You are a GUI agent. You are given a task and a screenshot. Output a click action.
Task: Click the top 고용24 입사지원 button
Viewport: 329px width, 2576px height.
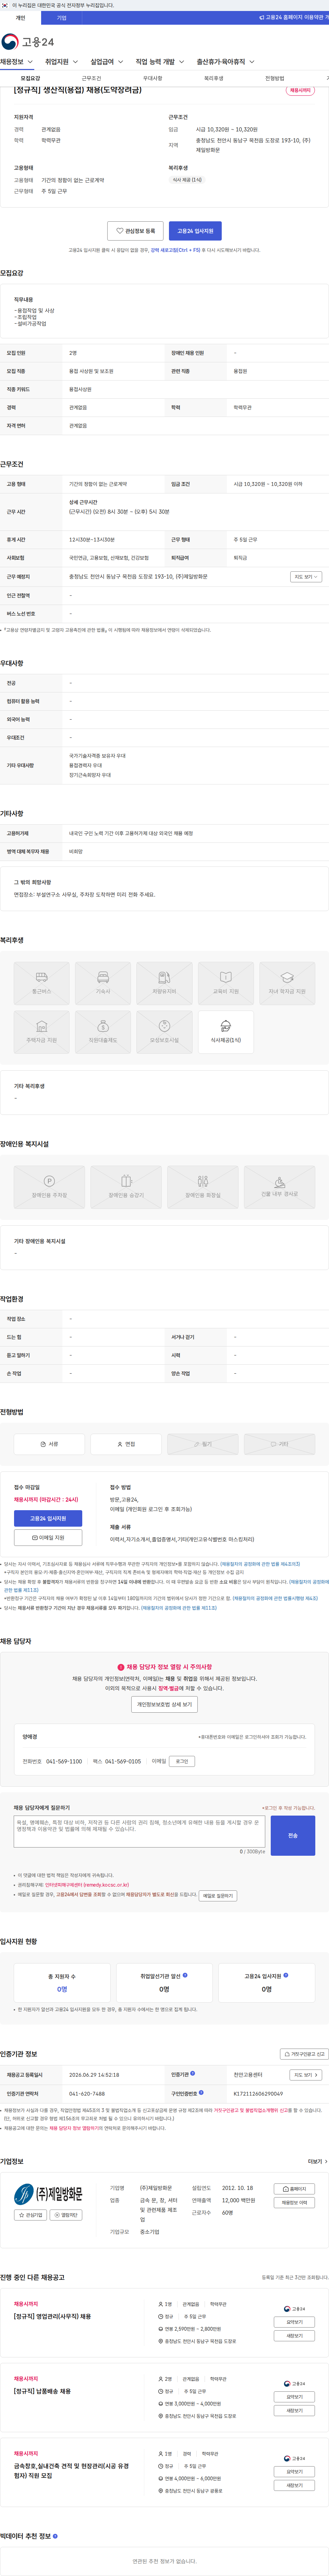click(195, 231)
